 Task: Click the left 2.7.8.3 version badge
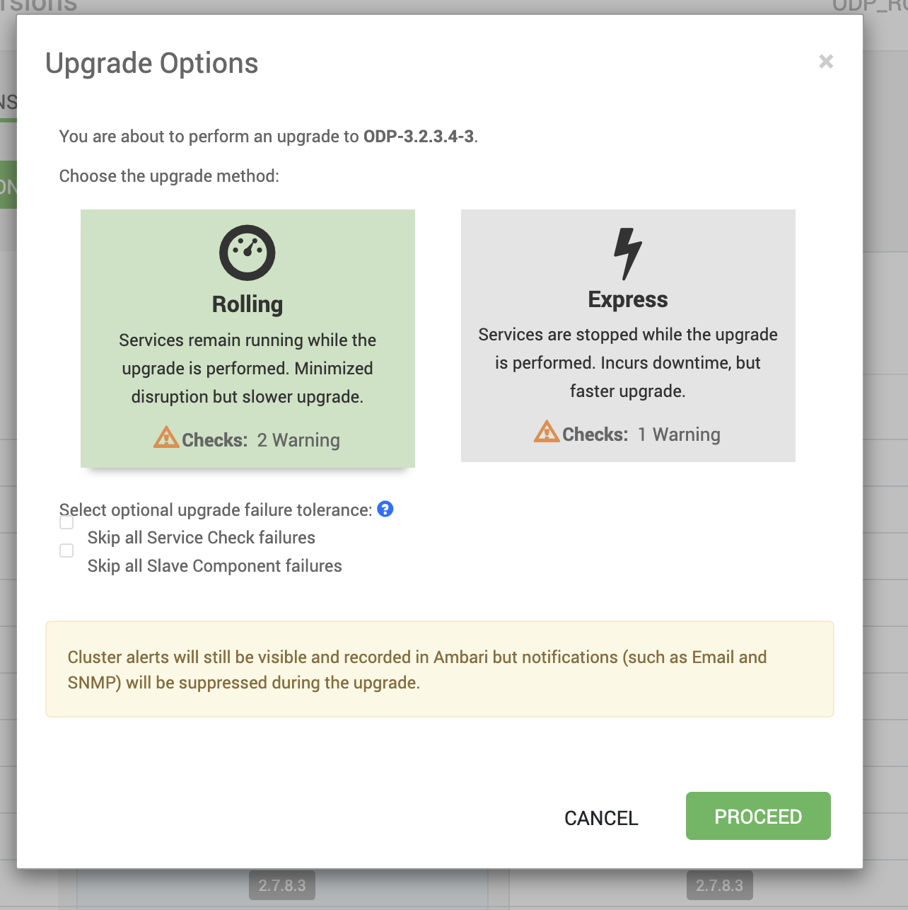coord(282,885)
